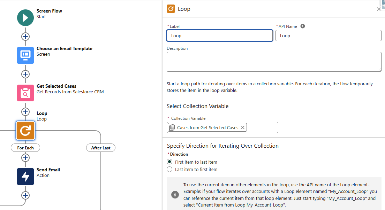
Task: Click the API Name info icon
Action: (x=303, y=26)
